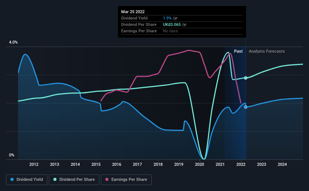Toggle the Dividend Per Share legend button
The image size is (309, 191).
point(74,180)
